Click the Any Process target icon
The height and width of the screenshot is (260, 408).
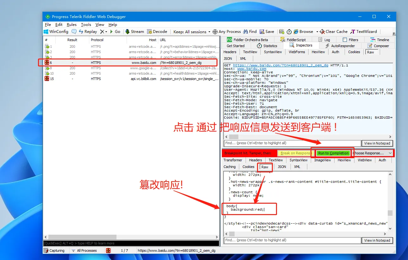click(215, 32)
